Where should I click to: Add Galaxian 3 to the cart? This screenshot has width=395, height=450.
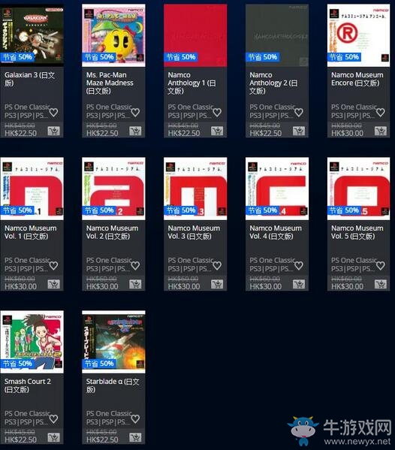pos(53,131)
